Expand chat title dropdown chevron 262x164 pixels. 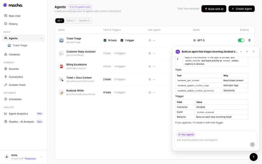click(241, 52)
